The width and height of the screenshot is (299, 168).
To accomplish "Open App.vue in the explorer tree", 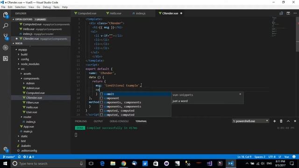I will coord(28,126).
